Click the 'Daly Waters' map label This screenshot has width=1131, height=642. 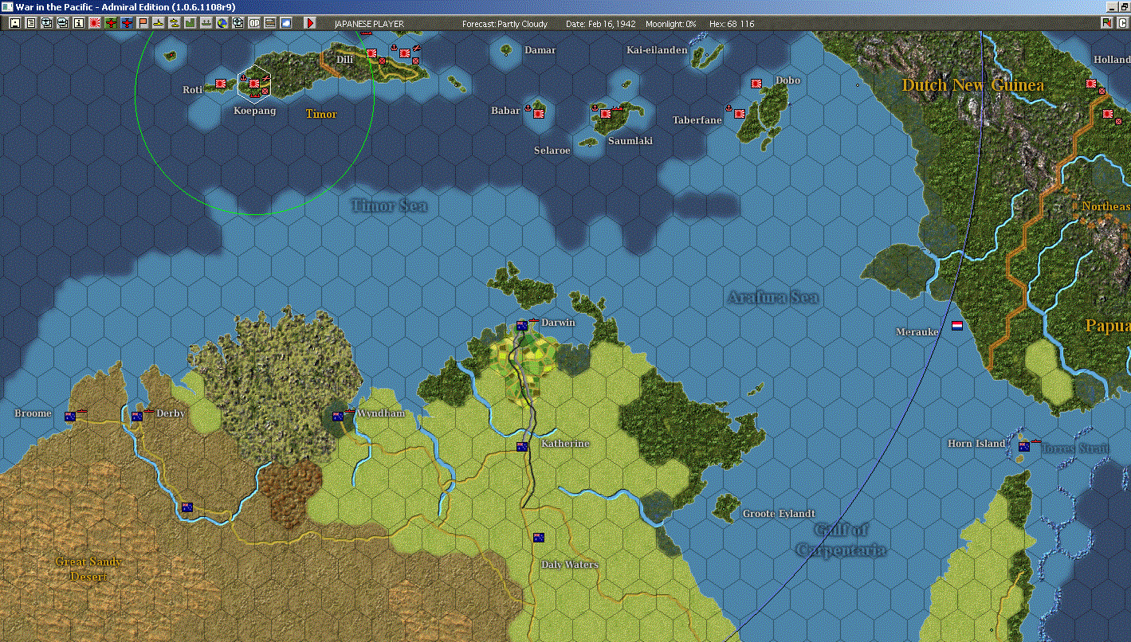click(x=570, y=565)
